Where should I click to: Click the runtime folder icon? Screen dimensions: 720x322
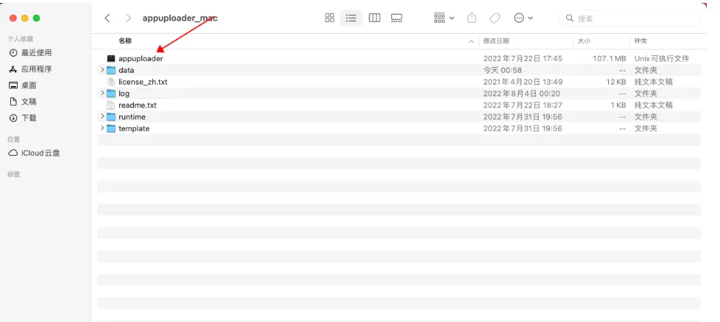click(110, 116)
